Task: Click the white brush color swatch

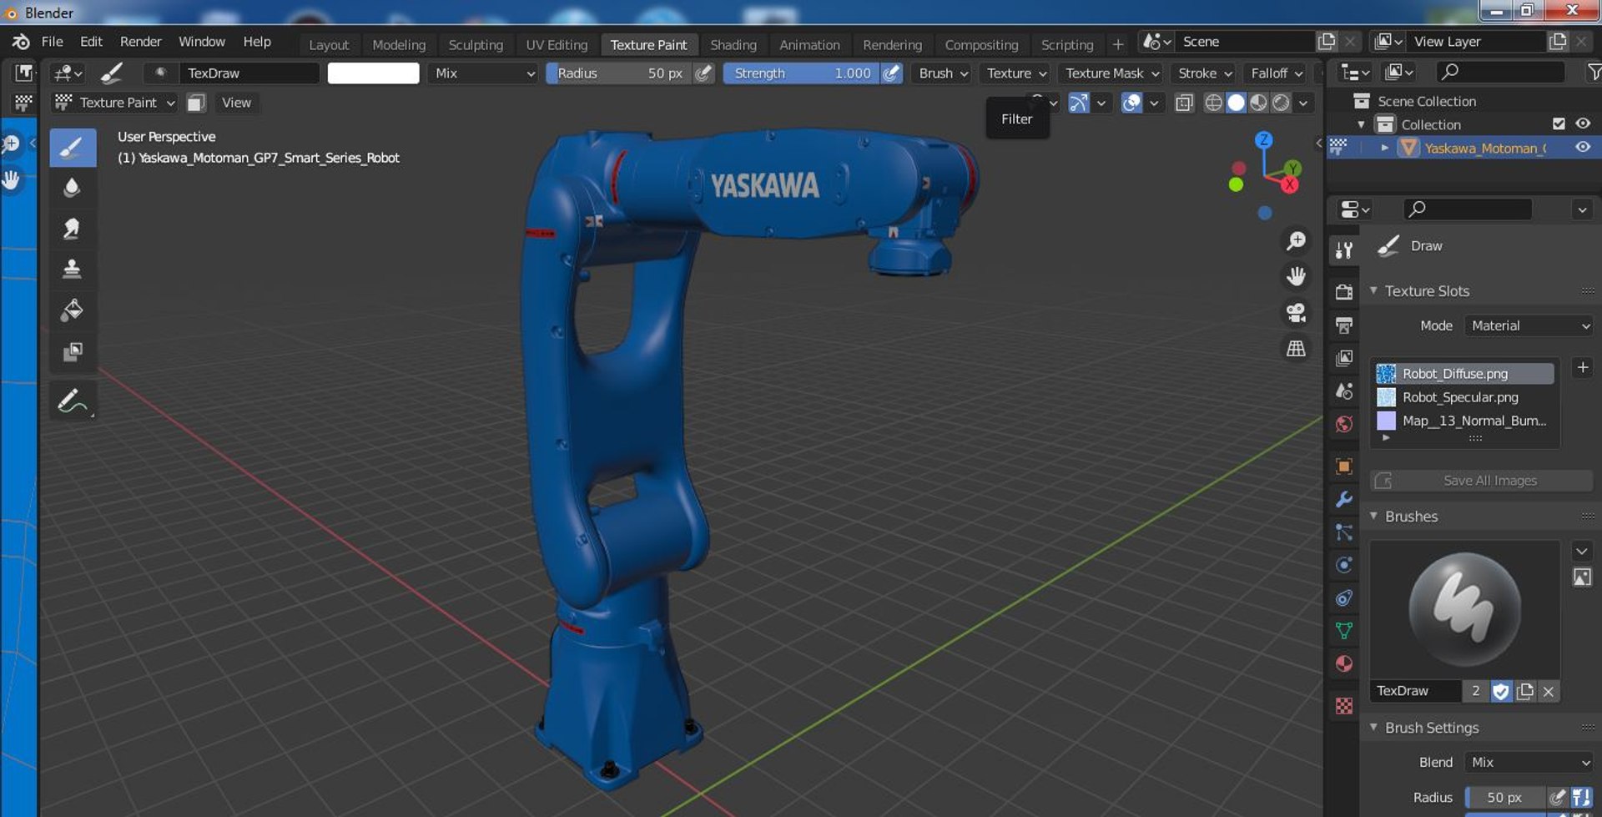Action: coord(373,73)
